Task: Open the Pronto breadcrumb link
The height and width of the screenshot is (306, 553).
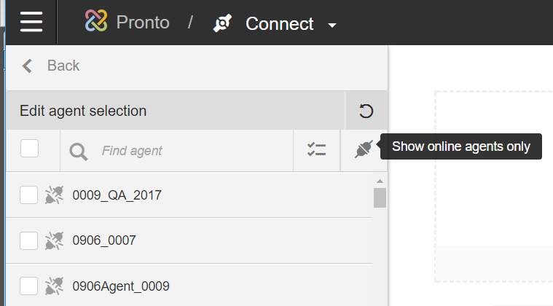Action: click(x=143, y=23)
